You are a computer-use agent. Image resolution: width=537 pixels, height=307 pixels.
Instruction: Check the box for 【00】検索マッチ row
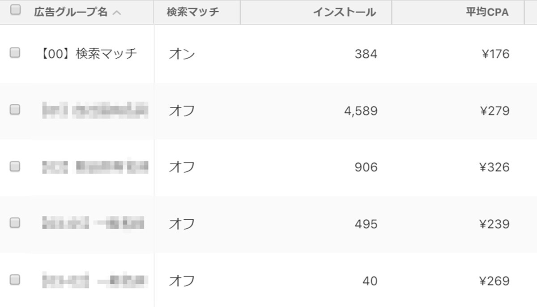coord(15,53)
